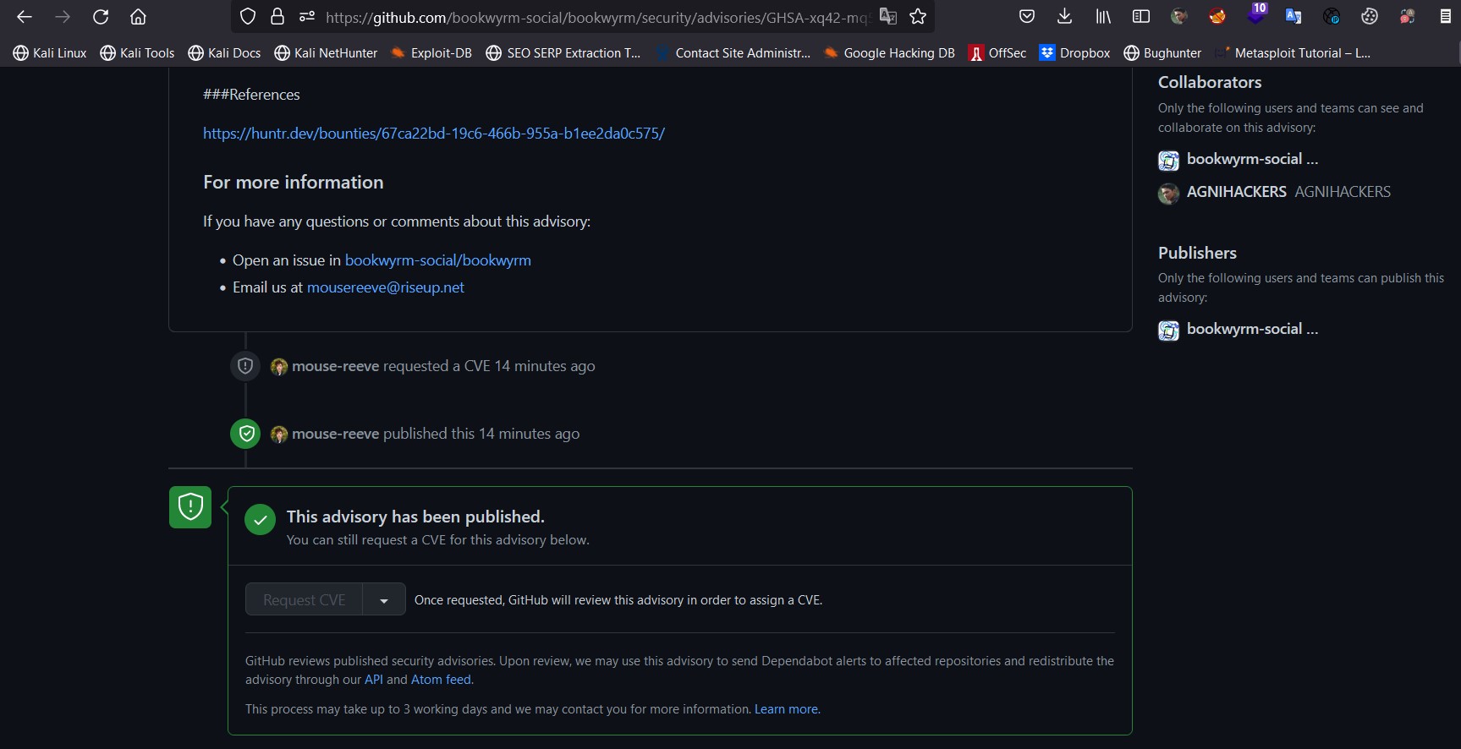Open the Atom feed link
1461x749 pixels.
(x=442, y=680)
